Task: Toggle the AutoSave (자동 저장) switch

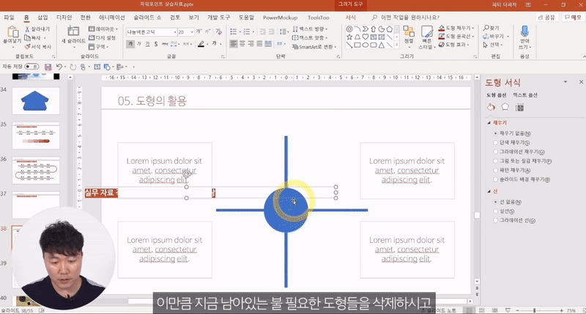Action: [x=31, y=67]
